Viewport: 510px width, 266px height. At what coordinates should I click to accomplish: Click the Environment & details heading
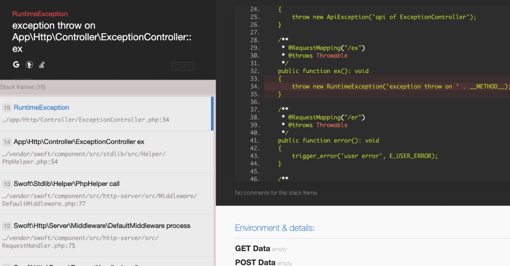point(275,228)
